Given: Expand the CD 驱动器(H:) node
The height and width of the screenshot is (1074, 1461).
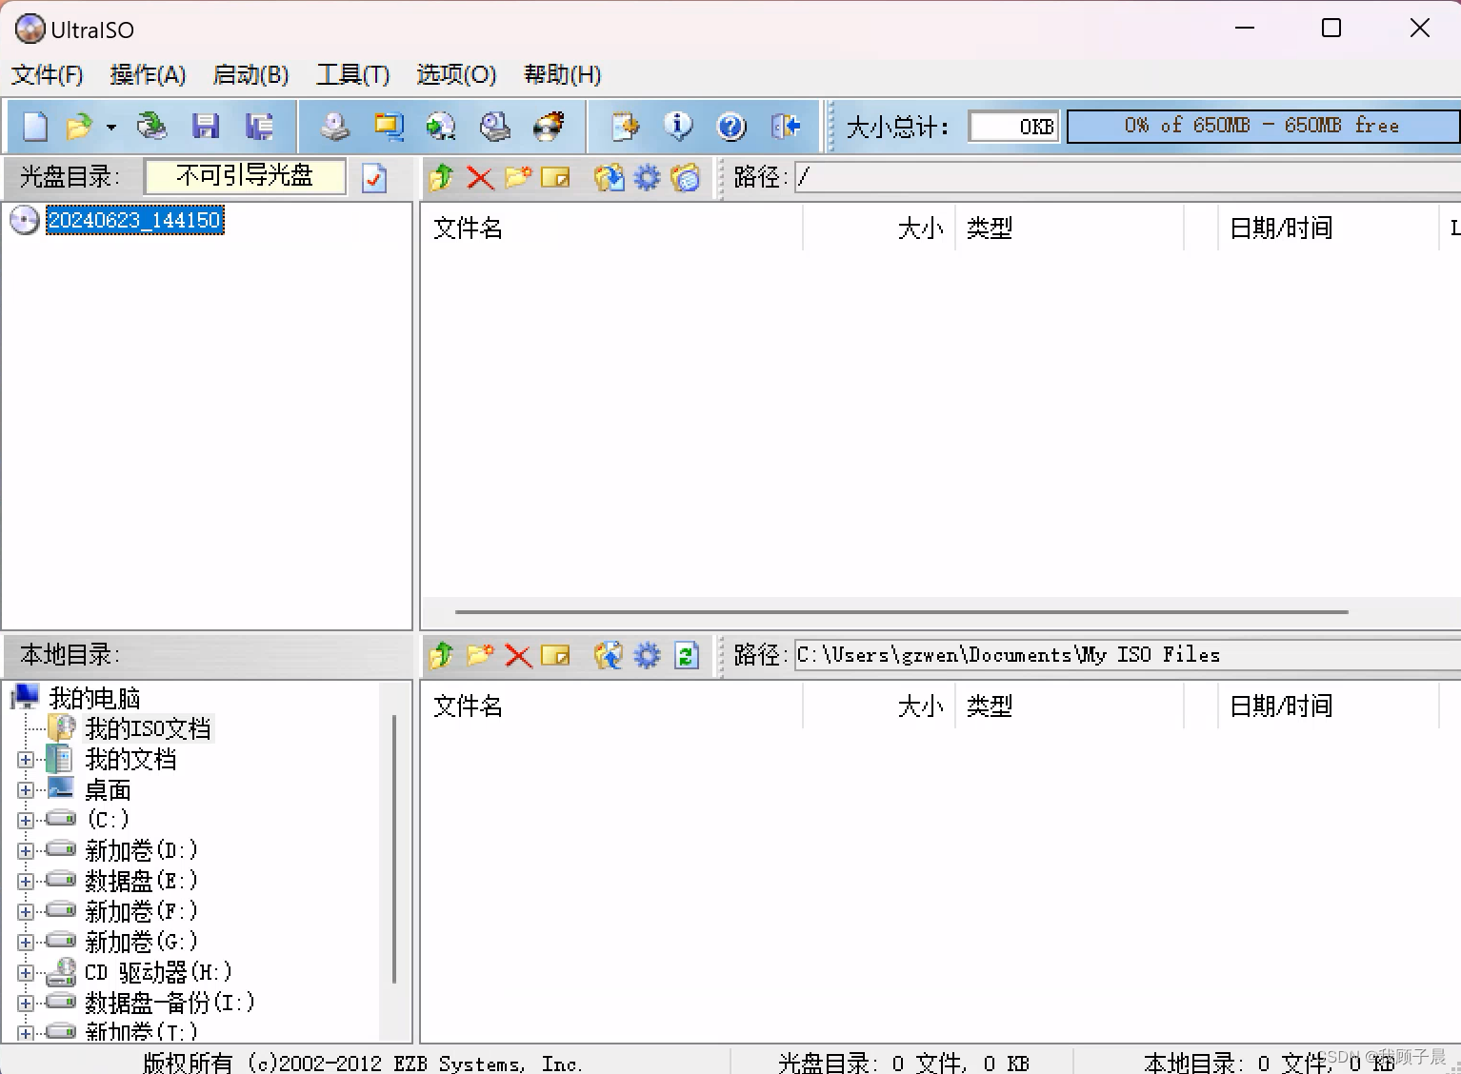Looking at the screenshot, I should pyautogui.click(x=26, y=972).
